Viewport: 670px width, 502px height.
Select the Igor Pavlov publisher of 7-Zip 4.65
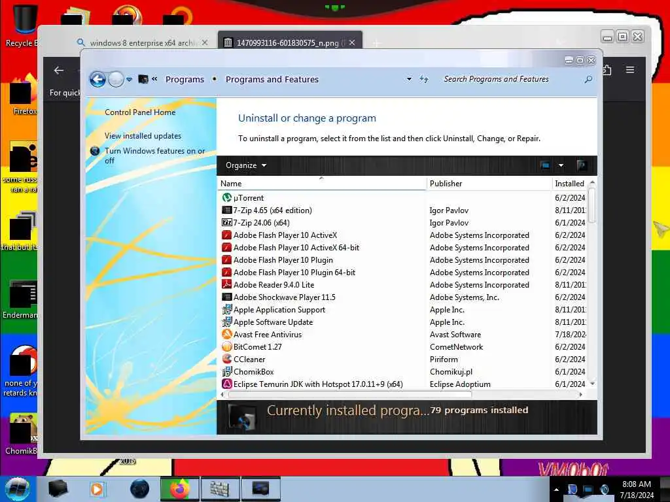click(449, 210)
